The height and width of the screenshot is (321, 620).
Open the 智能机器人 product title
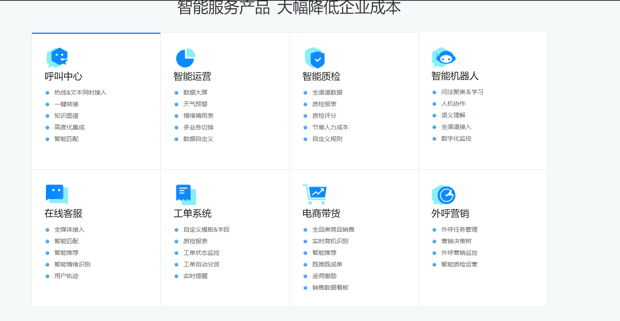(x=455, y=76)
